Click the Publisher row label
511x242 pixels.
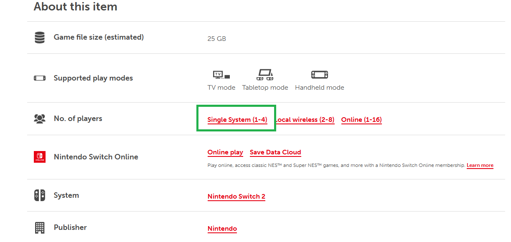tap(70, 227)
